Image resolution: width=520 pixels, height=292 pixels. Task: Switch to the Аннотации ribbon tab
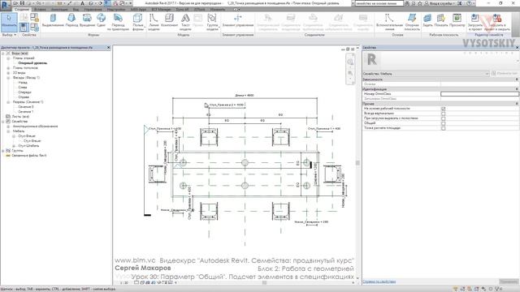click(x=59, y=9)
